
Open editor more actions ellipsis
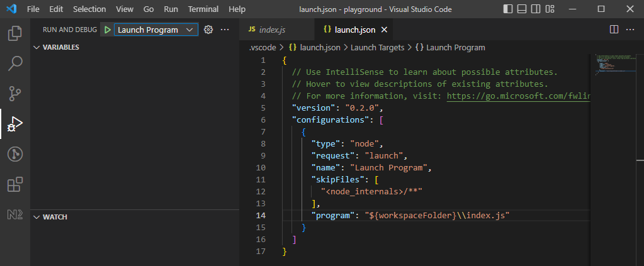point(630,30)
